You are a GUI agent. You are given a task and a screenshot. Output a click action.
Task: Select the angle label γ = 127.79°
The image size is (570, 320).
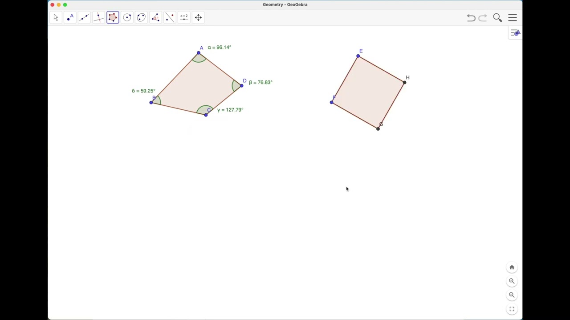pos(230,110)
